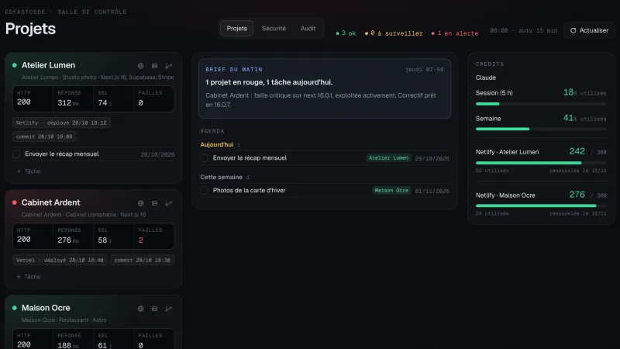
Task: Open the Maison Ocre git branch icon
Action: [168, 308]
